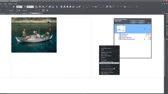Viewport: 168px width, 94px height.
Task: Toggle the checkbox on MouseOver layer row
Action: click(146, 34)
